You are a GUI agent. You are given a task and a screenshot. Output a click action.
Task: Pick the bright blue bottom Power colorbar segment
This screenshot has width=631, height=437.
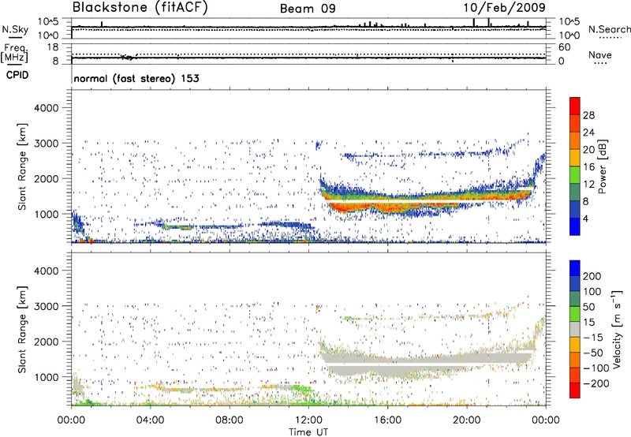[x=575, y=226]
